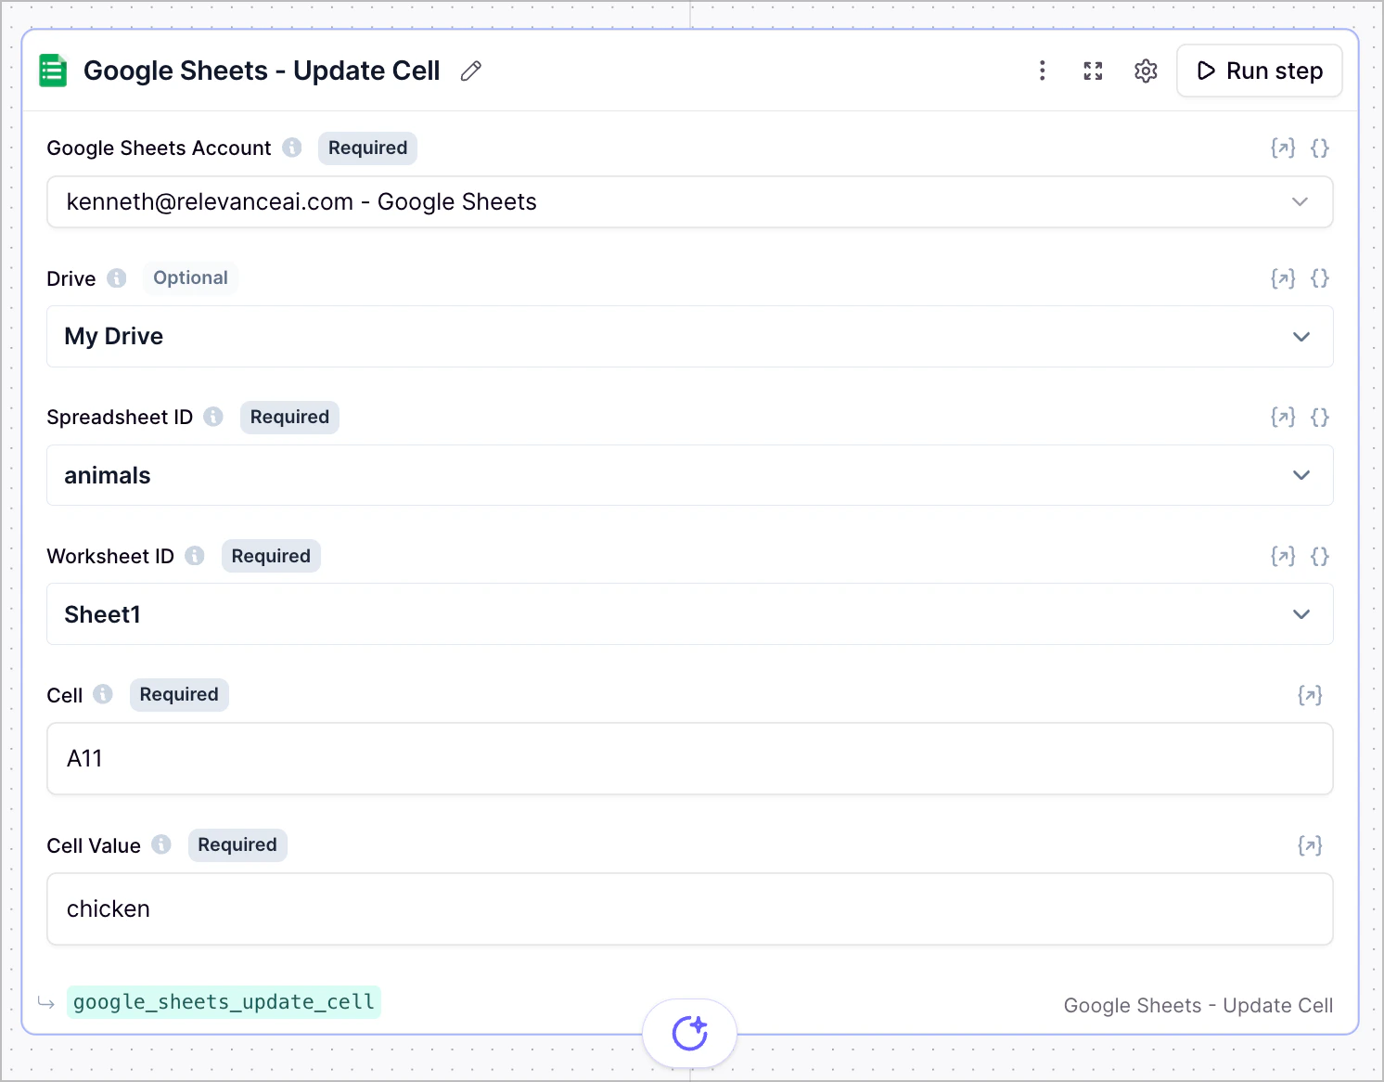Screen dimensions: 1384x1082
Task: Open the step settings gear
Action: 1146,71
